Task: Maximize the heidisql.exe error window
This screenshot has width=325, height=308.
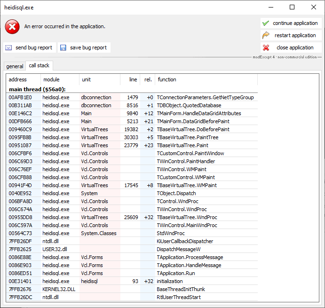Action: [292, 7]
